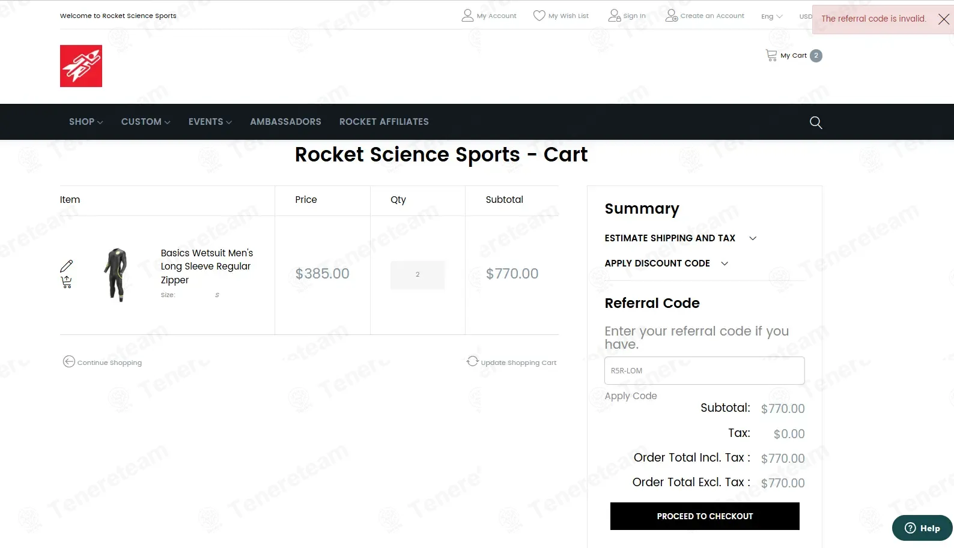Open the ROCKET AFFILIATES page
This screenshot has width=954, height=548.
[384, 122]
